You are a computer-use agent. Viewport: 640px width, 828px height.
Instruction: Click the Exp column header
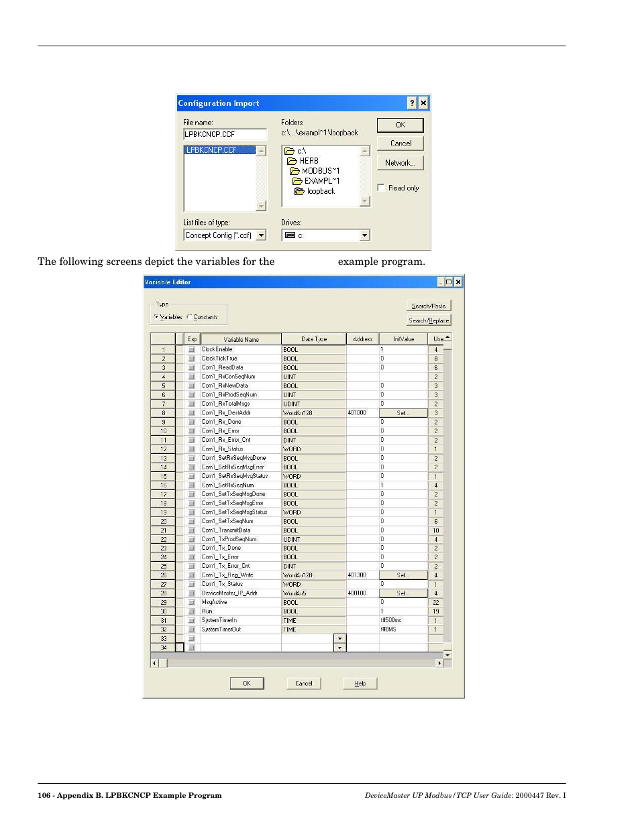[192, 339]
